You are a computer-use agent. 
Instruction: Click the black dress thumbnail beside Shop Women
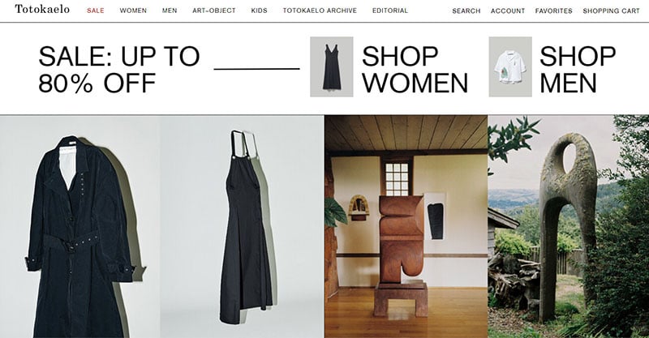tap(332, 66)
